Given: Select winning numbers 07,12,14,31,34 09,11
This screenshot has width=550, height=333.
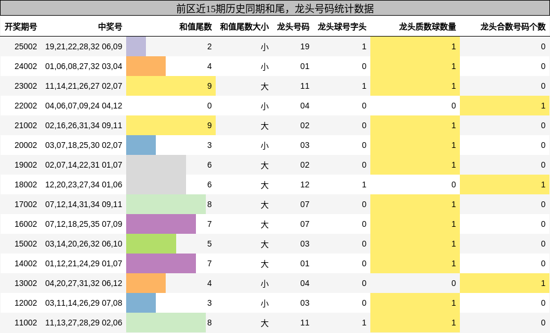Looking at the screenshot, I should [x=84, y=204].
